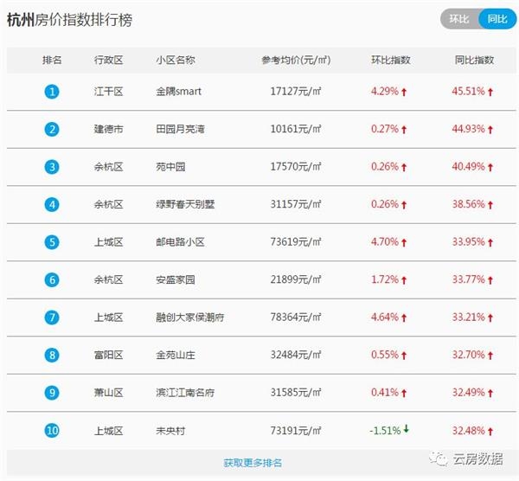The width and height of the screenshot is (519, 481).
Task: Click the 0.55% month-on-month value
Action: 385,355
